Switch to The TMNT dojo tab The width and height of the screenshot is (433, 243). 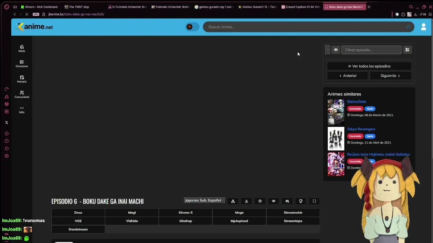(x=77, y=7)
